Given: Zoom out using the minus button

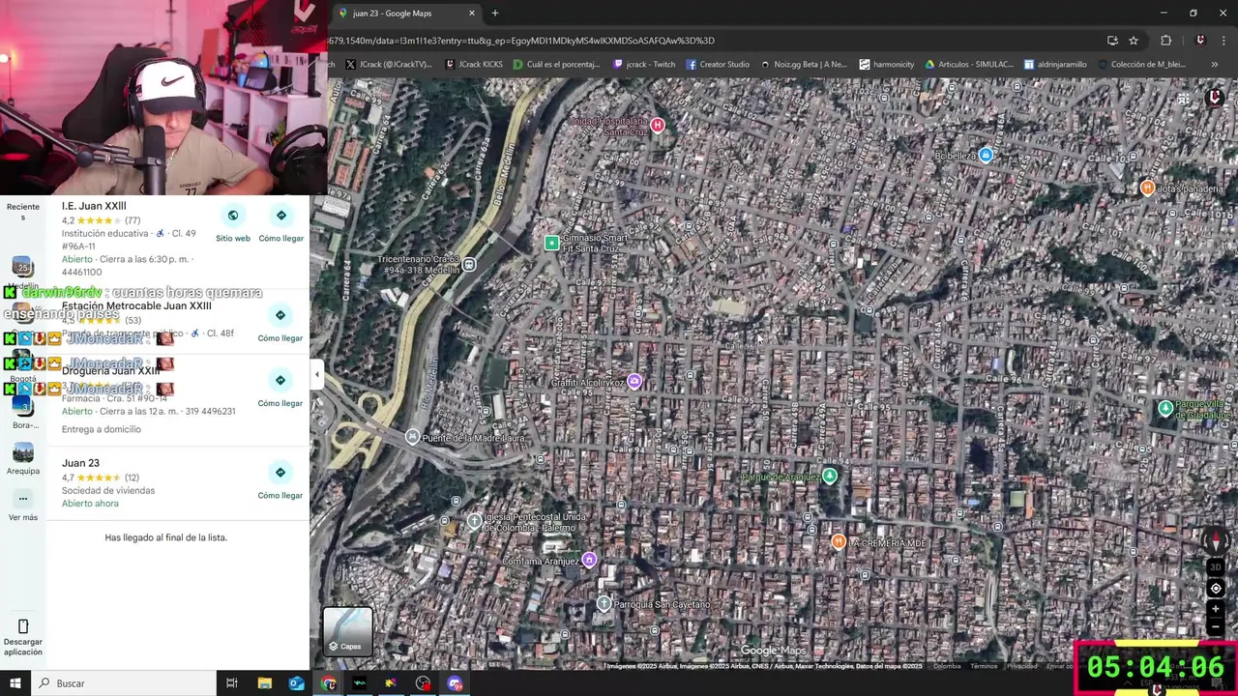Looking at the screenshot, I should click(x=1217, y=627).
